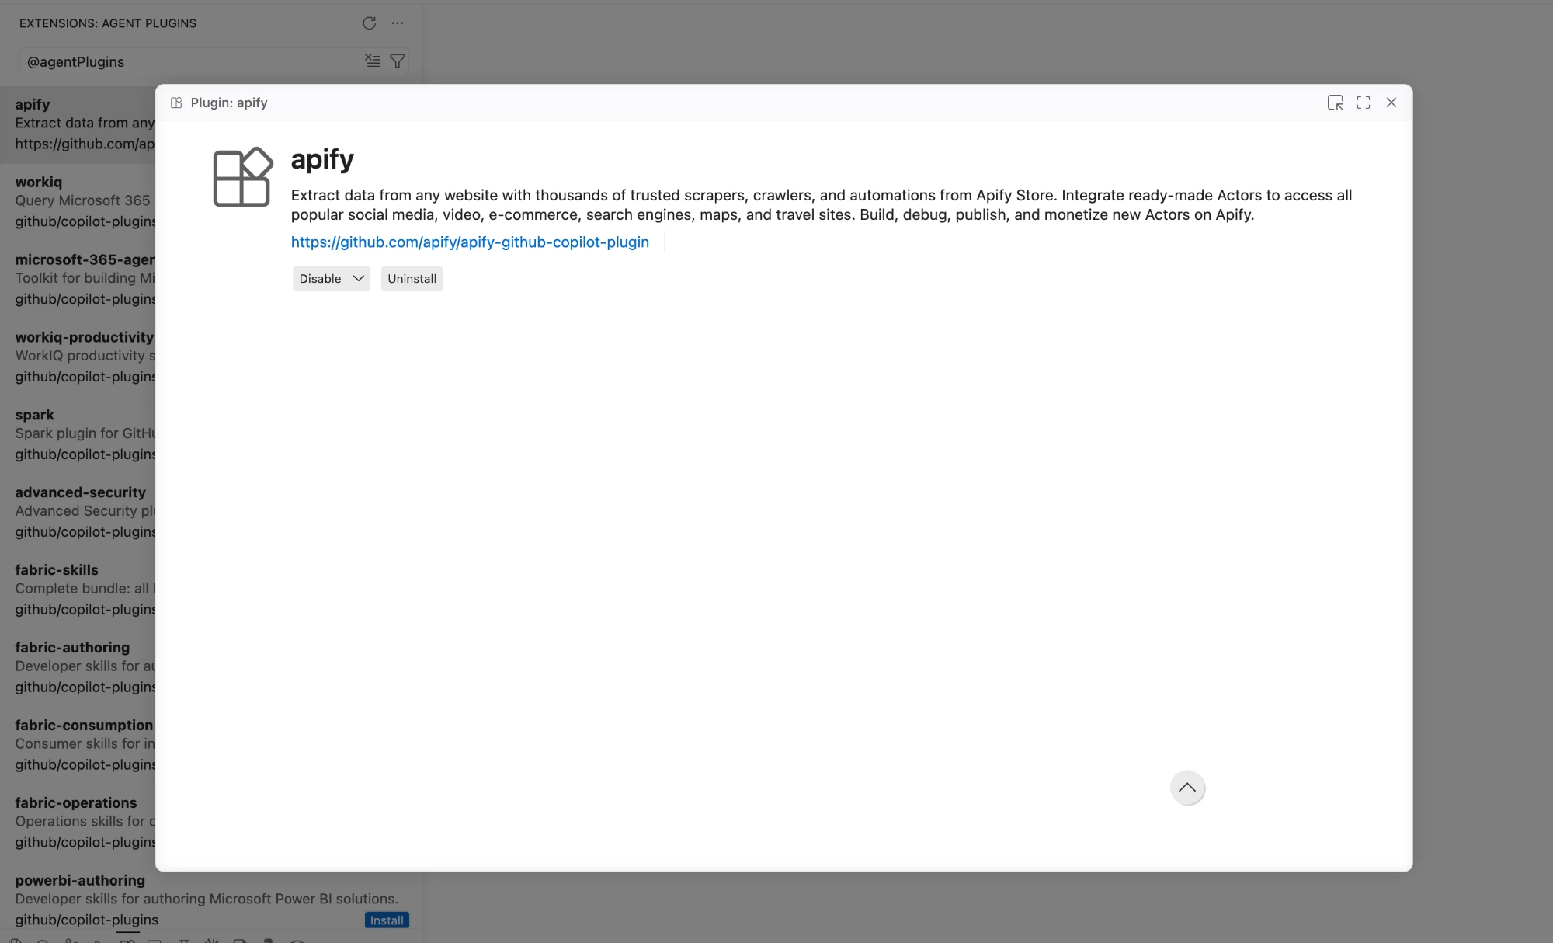Select the advanced-security plugin entry
The width and height of the screenshot is (1553, 943).
pos(78,513)
